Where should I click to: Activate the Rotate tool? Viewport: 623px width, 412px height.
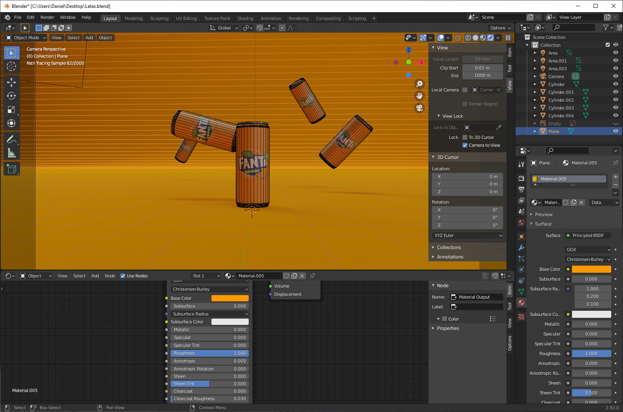pos(11,96)
